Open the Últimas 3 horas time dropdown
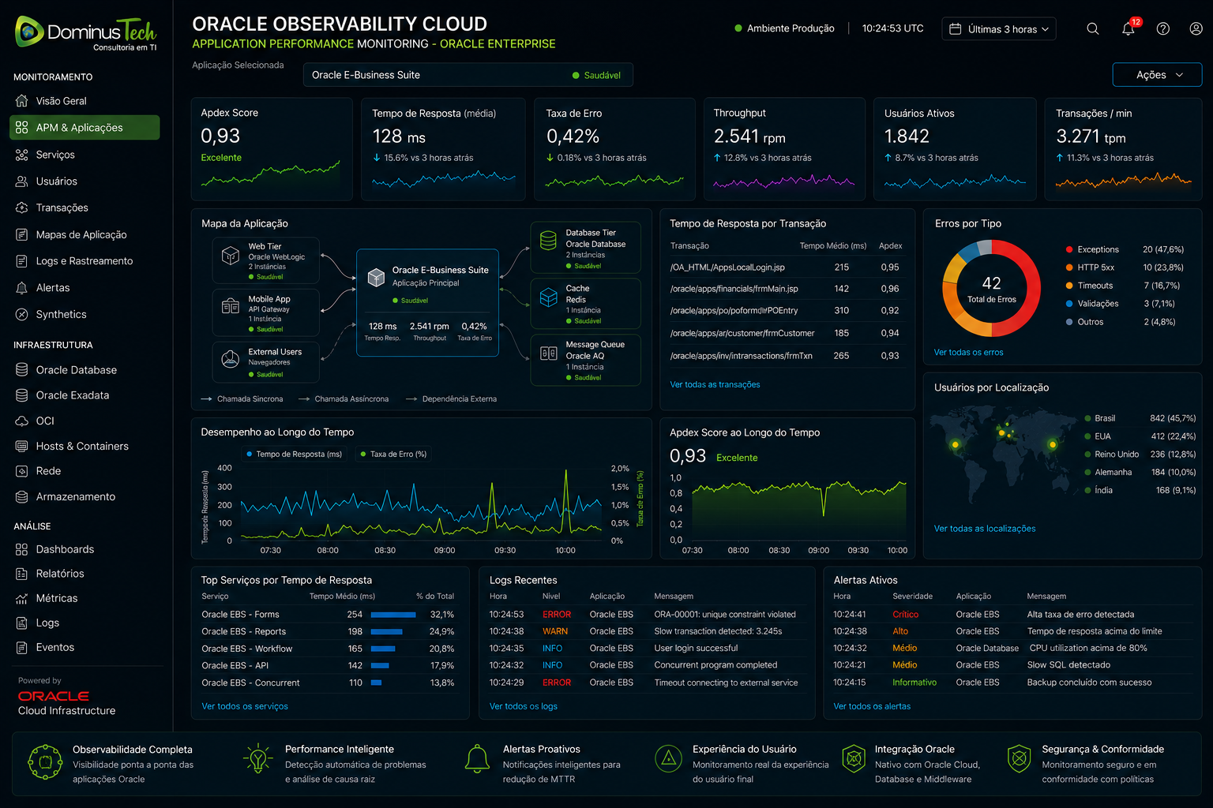 click(999, 29)
